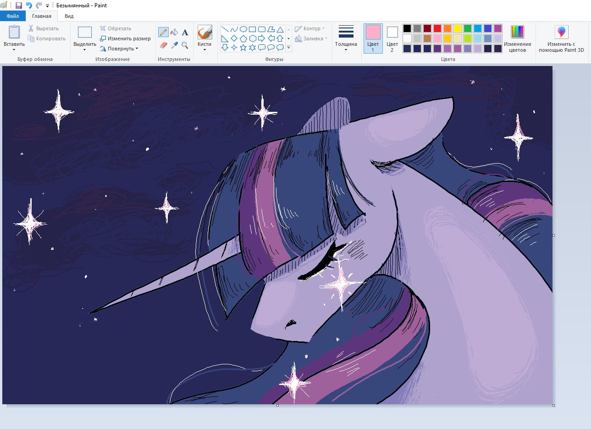The height and width of the screenshot is (429, 591).
Task: Save the drawing from the quick access toolbar
Action: pos(19,5)
